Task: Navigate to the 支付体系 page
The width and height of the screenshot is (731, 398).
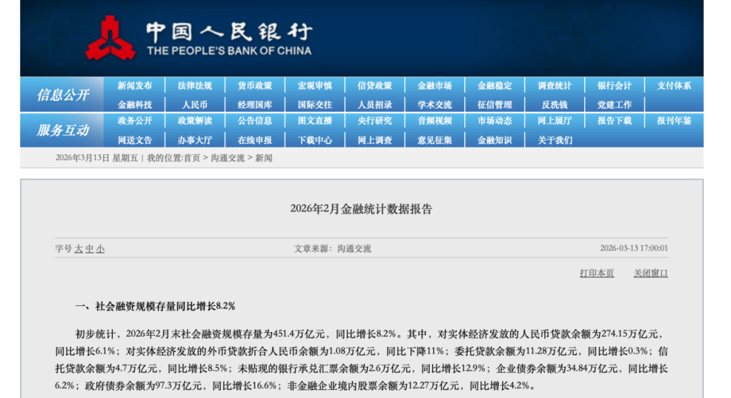Action: click(x=674, y=86)
